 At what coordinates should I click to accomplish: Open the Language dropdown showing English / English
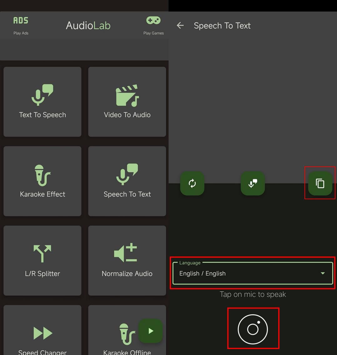click(253, 273)
